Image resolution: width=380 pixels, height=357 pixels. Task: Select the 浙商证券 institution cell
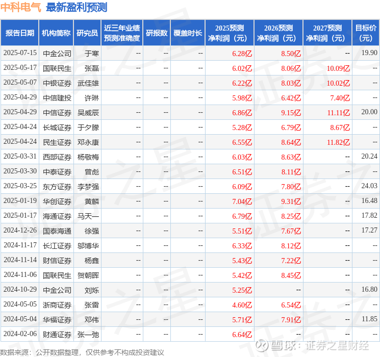coord(57,305)
